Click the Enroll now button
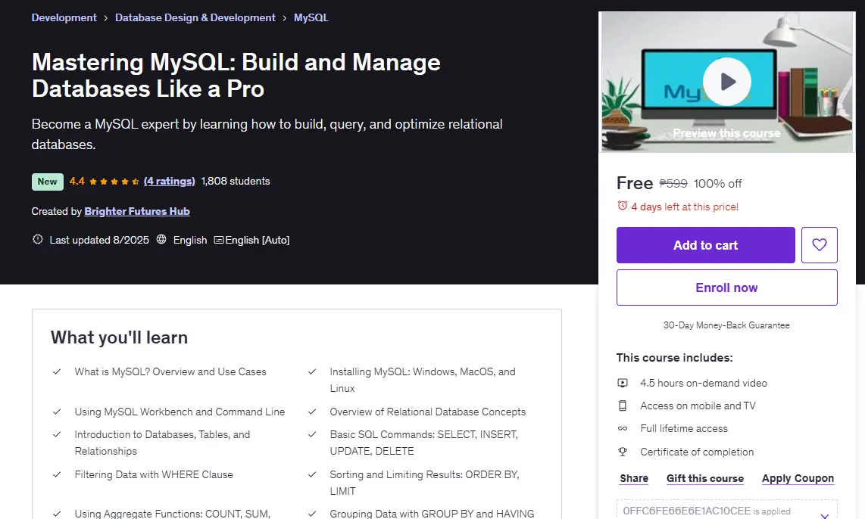This screenshot has width=865, height=519. point(726,287)
